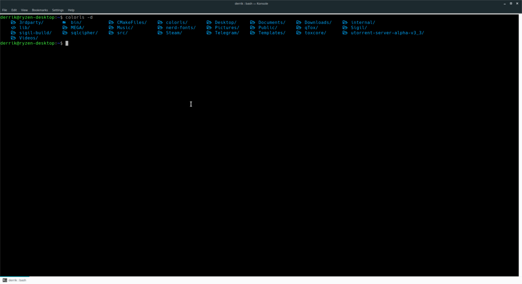This screenshot has height=284, width=522.
Task: Select the 'derrik : bash' tab
Action: coord(15,280)
